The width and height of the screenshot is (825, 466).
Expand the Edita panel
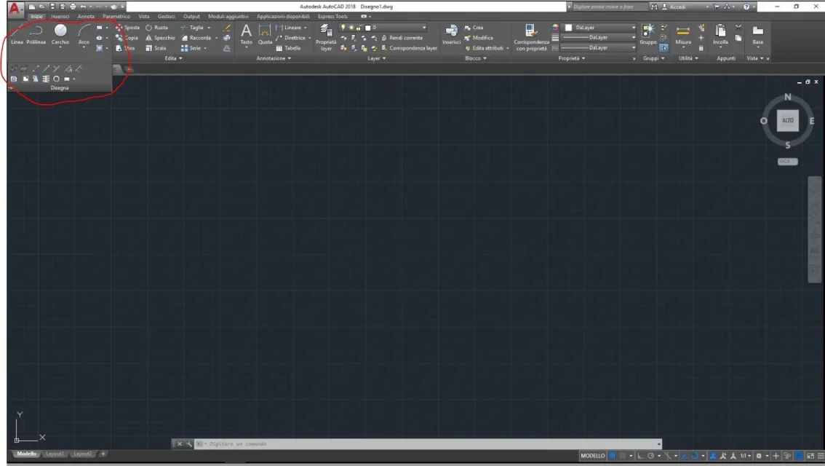point(173,58)
